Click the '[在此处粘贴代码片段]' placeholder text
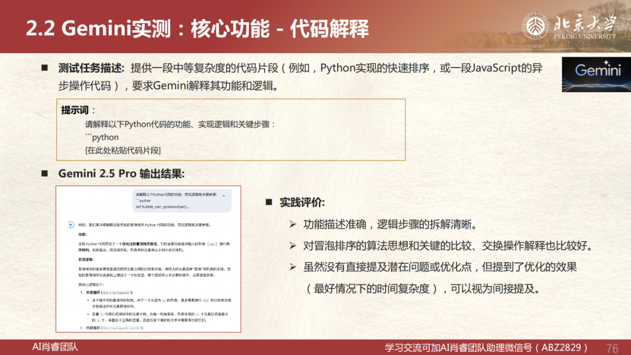Screen dimensions: 631x355 123,151
